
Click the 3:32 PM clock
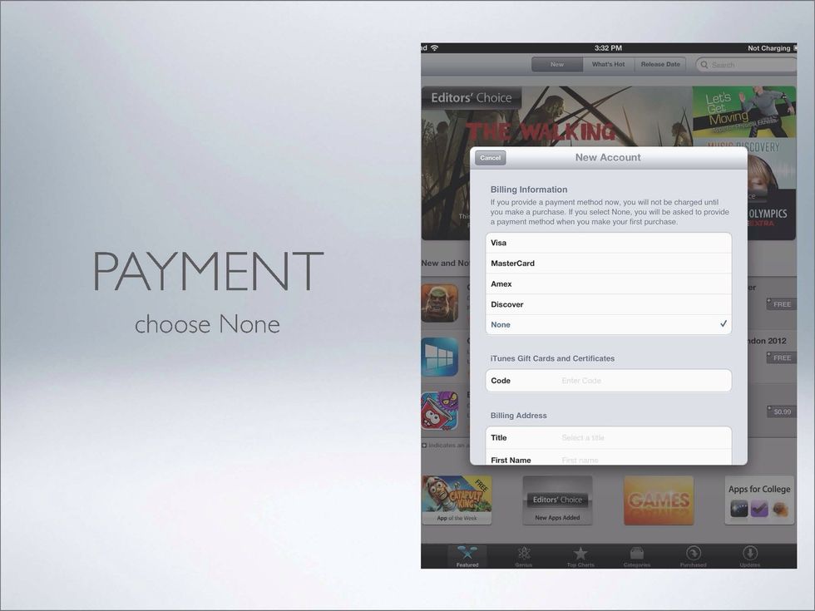(608, 48)
